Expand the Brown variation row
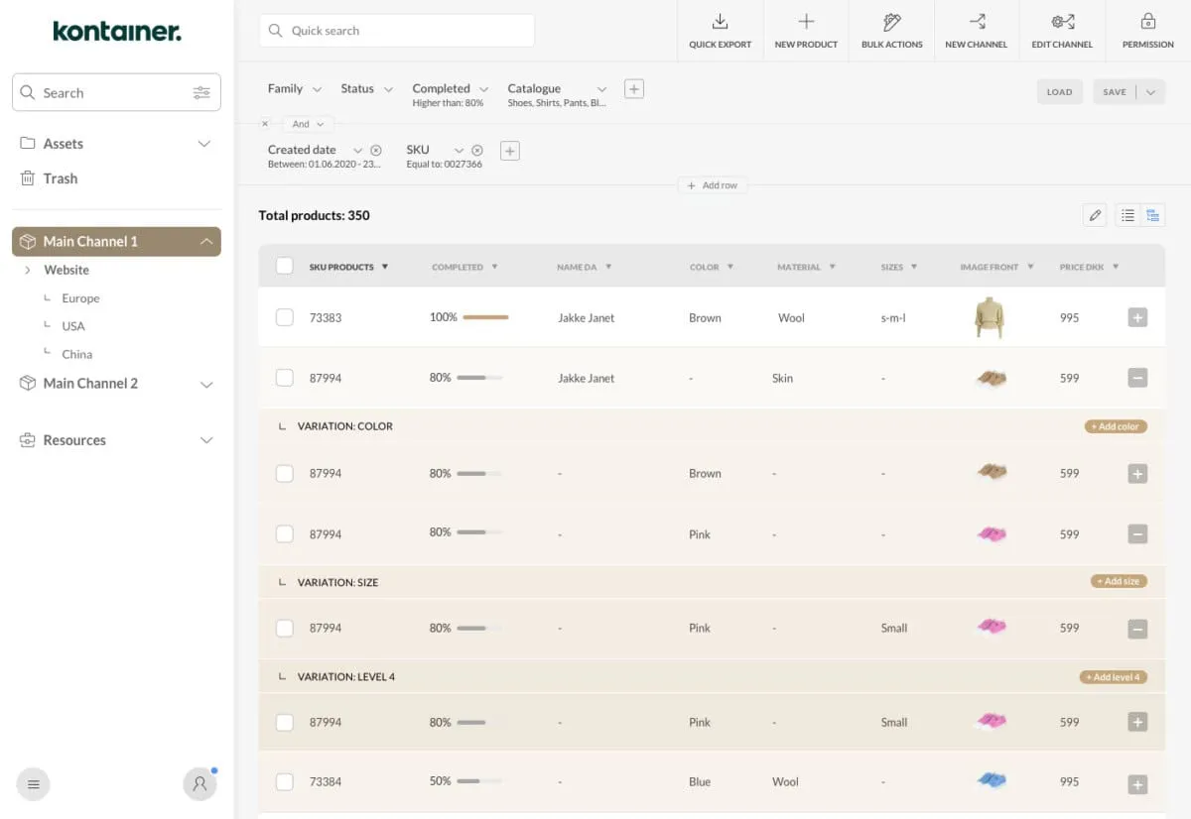 1138,474
